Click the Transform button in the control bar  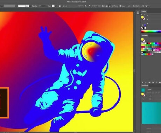click(136, 6)
